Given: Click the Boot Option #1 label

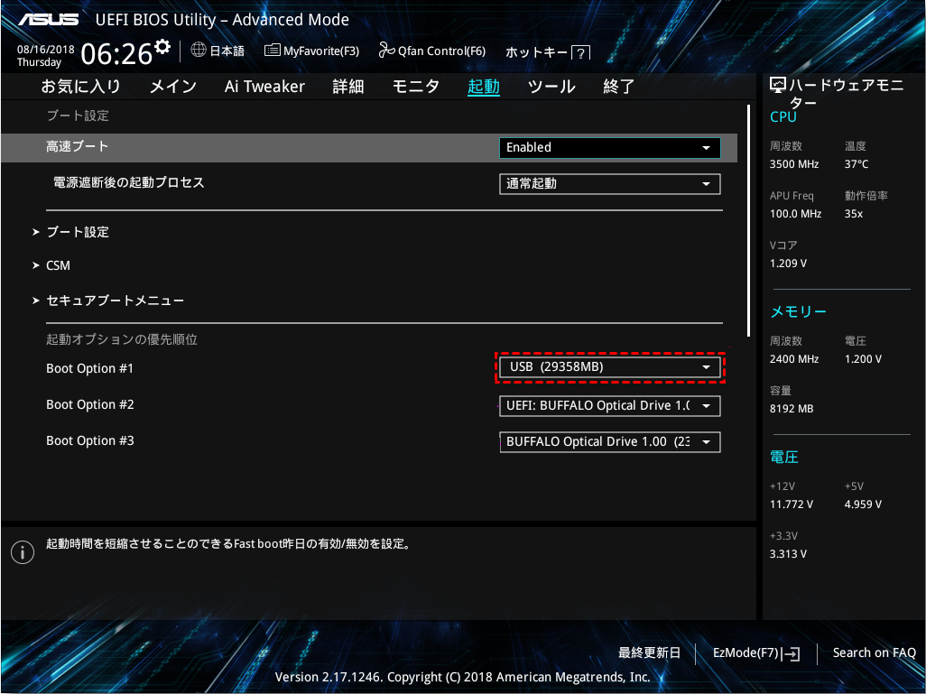Looking at the screenshot, I should tap(89, 368).
